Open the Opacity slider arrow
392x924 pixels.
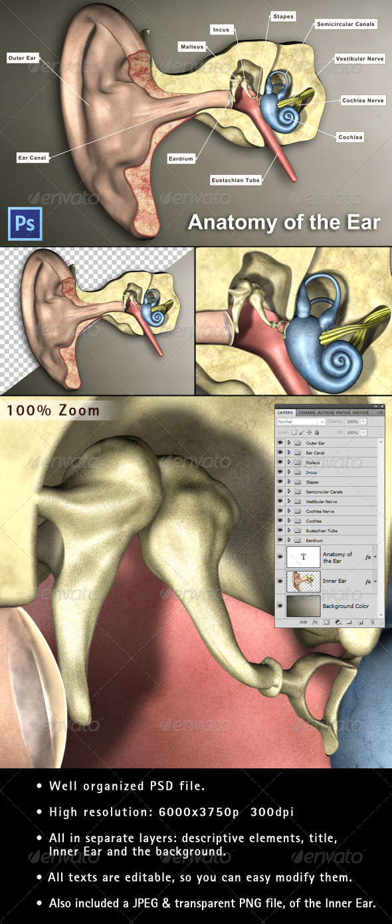click(x=363, y=422)
